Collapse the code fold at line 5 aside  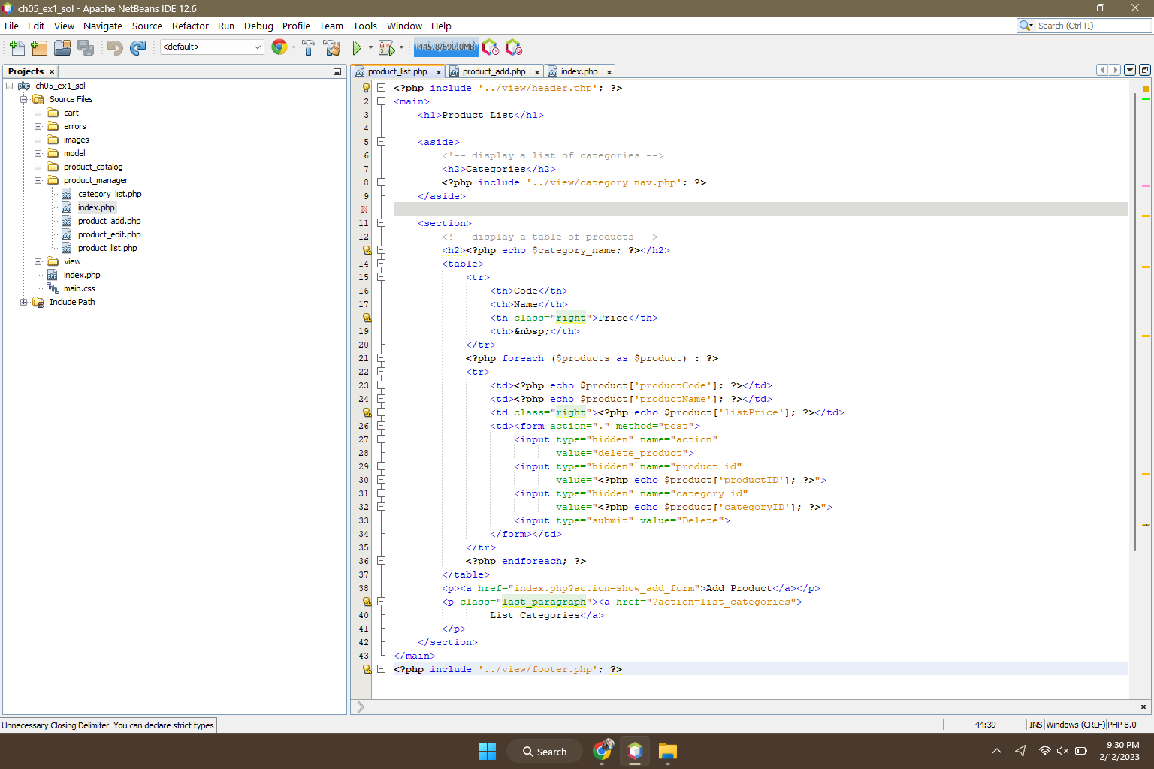coord(381,142)
